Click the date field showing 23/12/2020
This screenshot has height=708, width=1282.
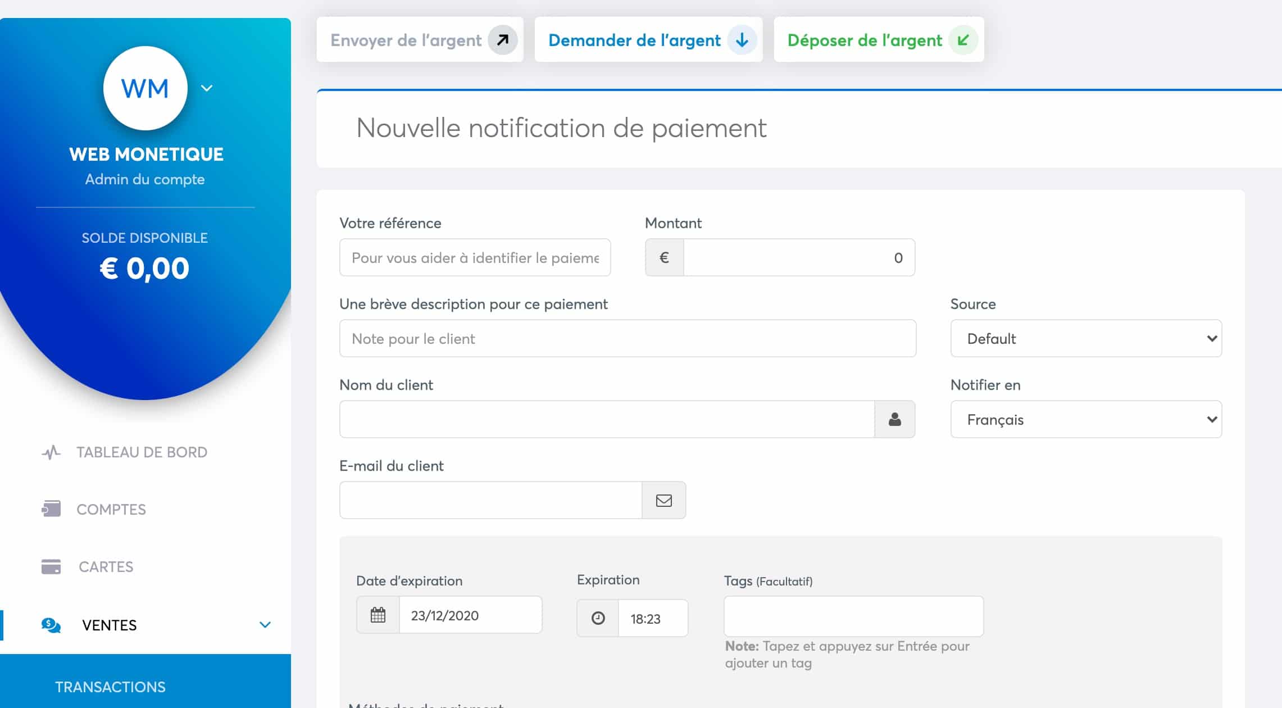470,615
